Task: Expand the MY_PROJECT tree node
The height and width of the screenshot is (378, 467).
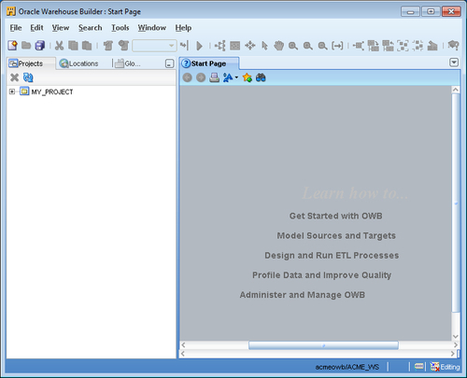Action: tap(12, 91)
